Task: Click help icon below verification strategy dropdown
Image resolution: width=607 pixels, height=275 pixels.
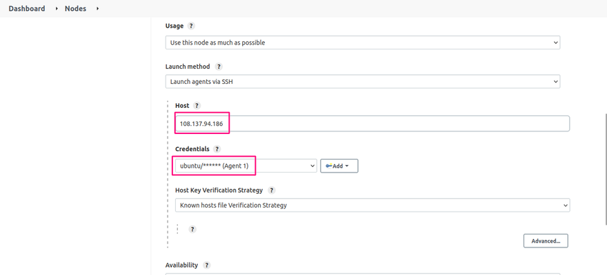Action: coord(192,229)
